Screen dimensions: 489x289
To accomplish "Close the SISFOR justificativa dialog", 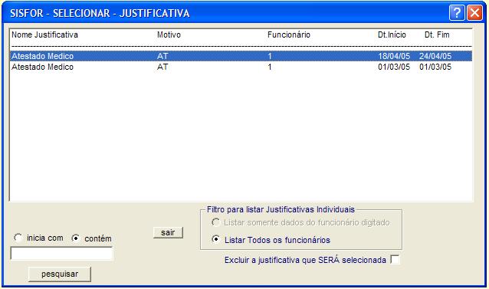I will [x=474, y=13].
